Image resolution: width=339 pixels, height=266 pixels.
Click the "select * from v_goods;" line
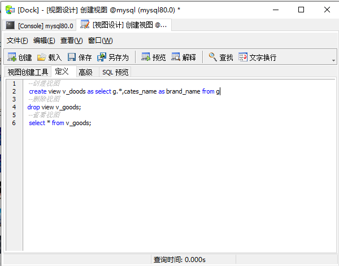click(60, 123)
